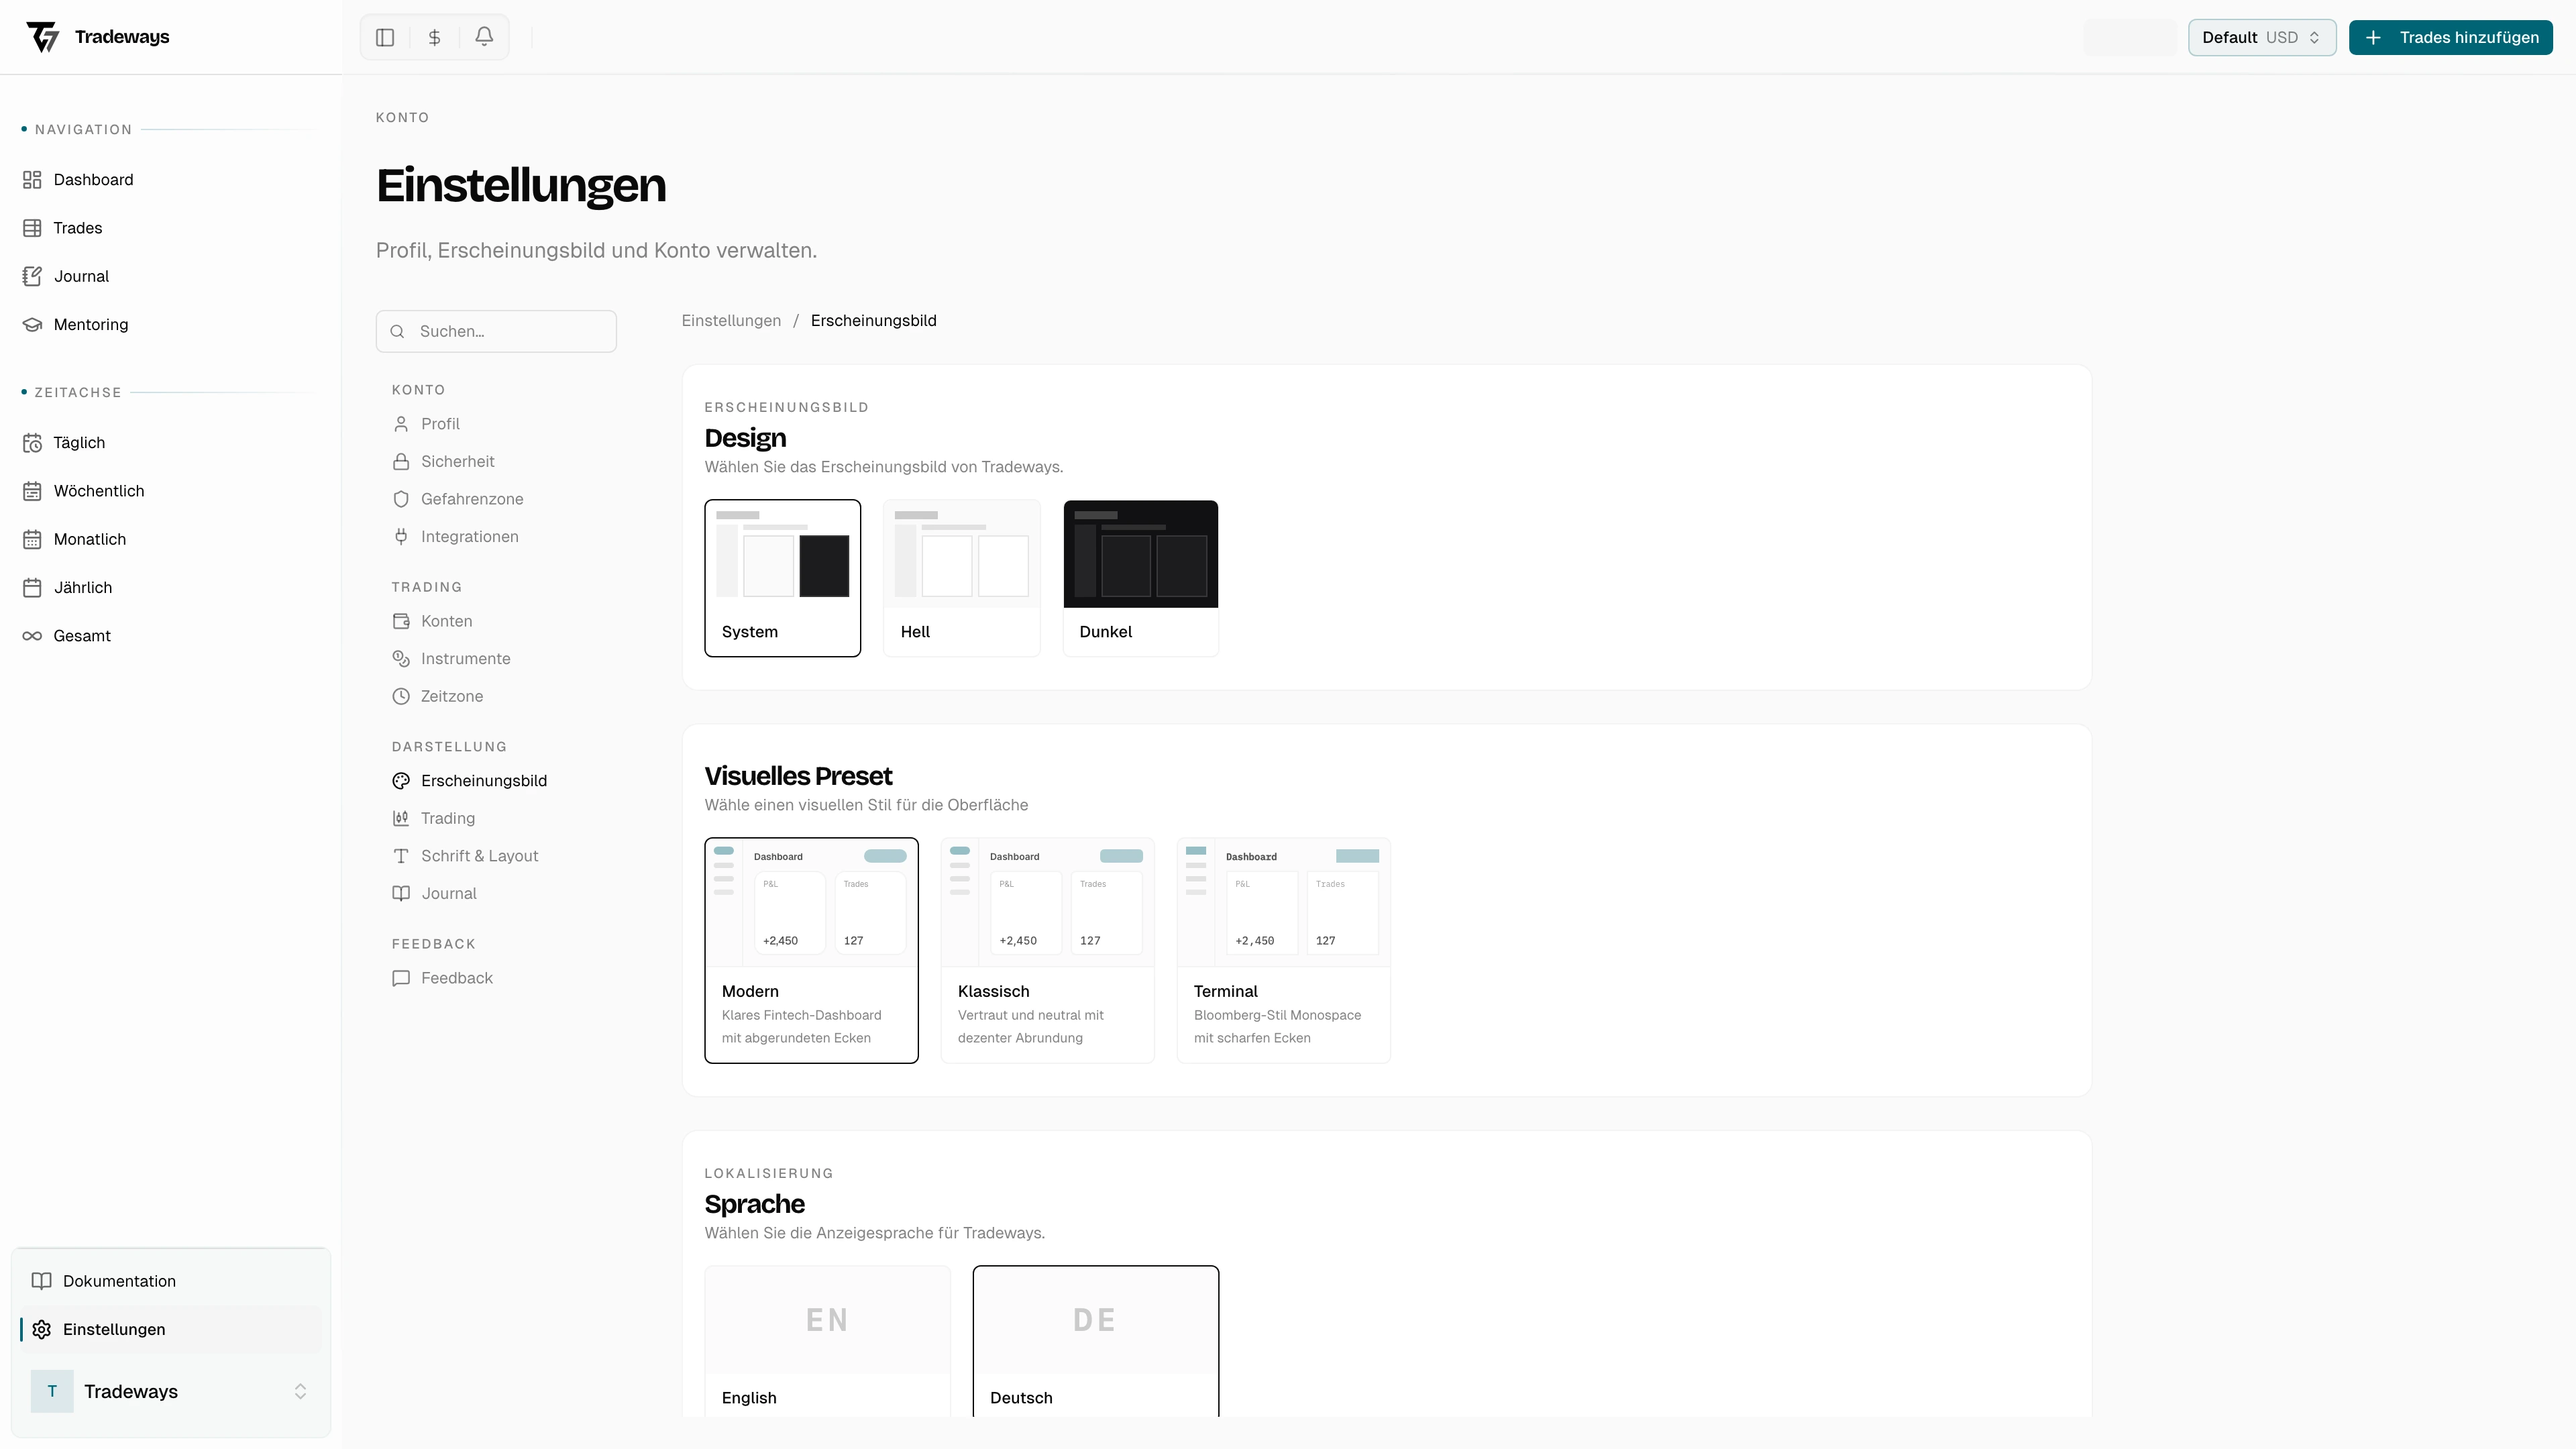The image size is (2576, 1449).
Task: Open notifications via the bell icon
Action: coord(484,37)
